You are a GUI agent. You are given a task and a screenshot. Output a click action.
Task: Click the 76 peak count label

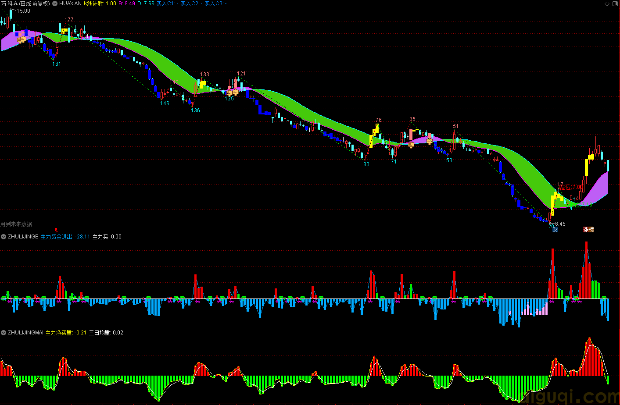coord(379,120)
